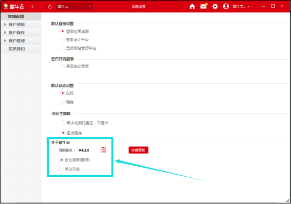Minimize the application window
Image resolution: width=291 pixels, height=204 pixels.
click(x=264, y=6)
